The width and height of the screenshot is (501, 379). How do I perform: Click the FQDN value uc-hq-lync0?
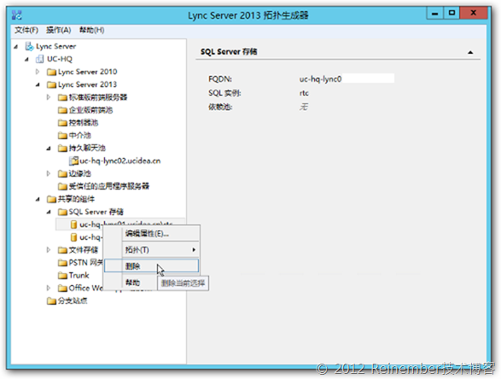pyautogui.click(x=320, y=79)
